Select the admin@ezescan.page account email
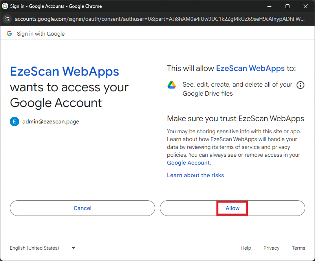This screenshot has width=315, height=261. (x=51, y=121)
